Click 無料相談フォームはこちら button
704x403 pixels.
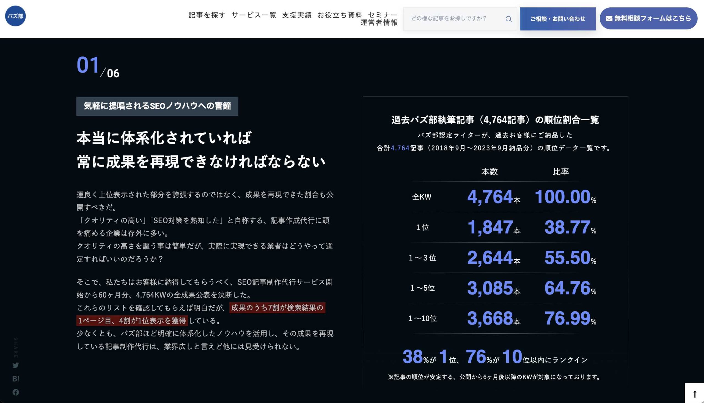pyautogui.click(x=648, y=18)
